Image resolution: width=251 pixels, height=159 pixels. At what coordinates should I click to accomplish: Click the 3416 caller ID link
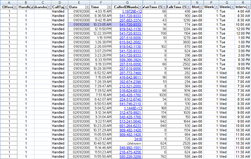(138, 139)
